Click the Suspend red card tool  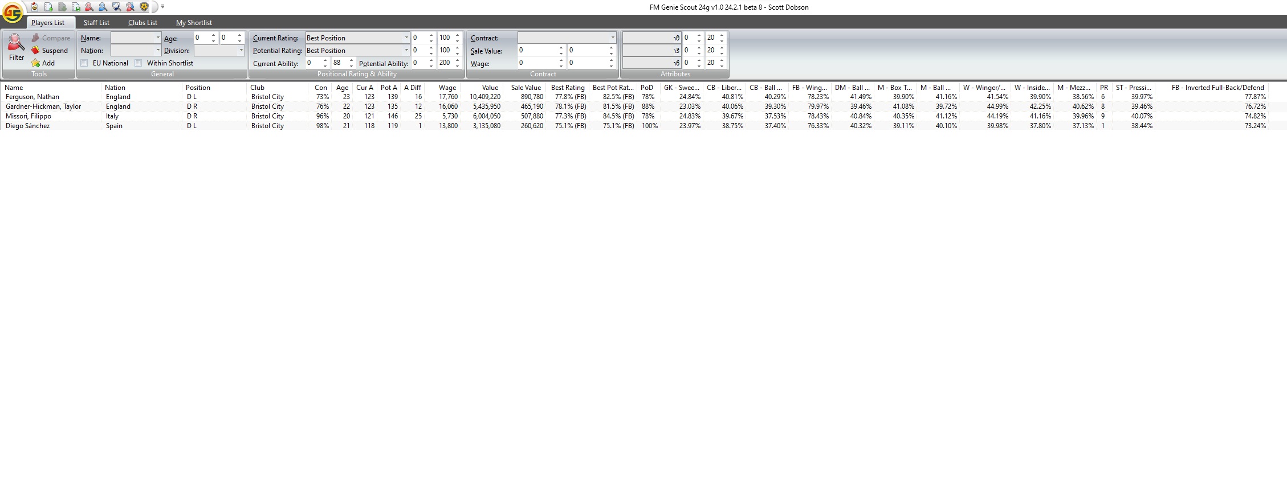[50, 51]
